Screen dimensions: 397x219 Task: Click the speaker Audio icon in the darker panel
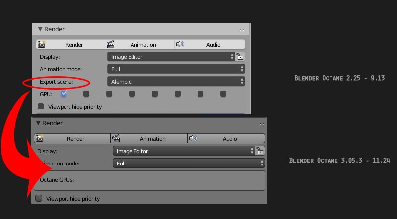[193, 139]
